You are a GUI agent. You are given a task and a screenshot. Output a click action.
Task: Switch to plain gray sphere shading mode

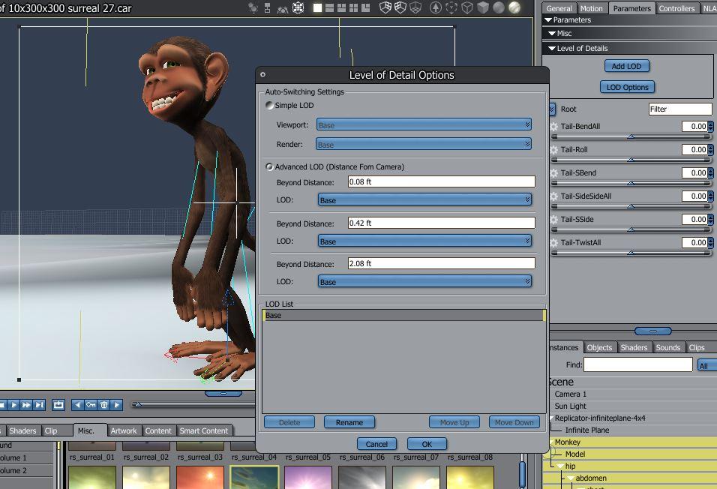tap(499, 7)
